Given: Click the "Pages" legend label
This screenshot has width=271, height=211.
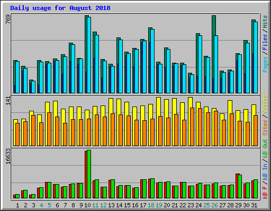Looking at the screenshot, I should point(265,64).
